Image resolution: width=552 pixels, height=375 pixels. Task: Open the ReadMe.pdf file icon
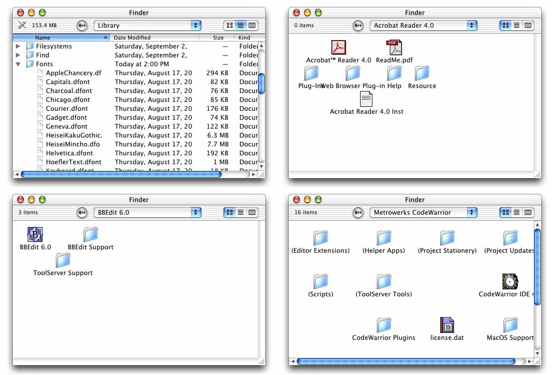point(394,47)
